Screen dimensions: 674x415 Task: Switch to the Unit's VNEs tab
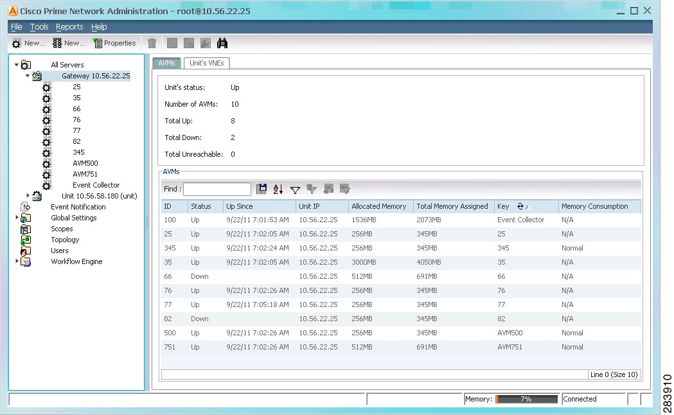point(206,63)
